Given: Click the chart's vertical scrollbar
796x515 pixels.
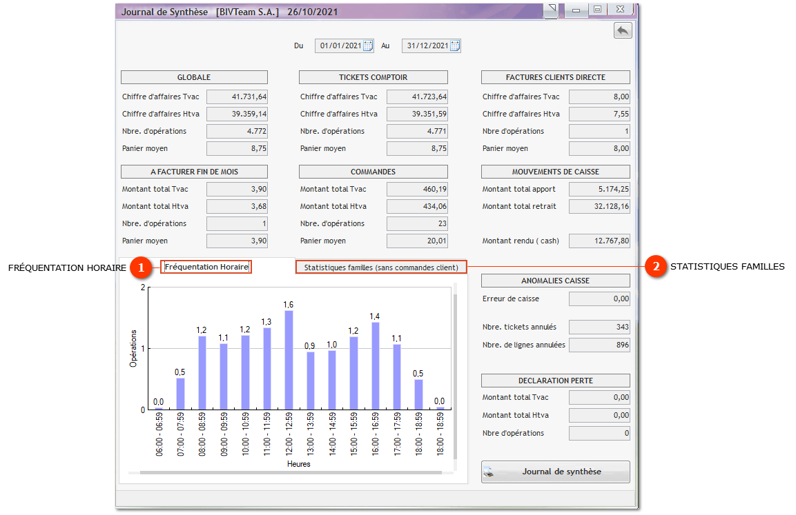Looking at the screenshot, I should point(454,376).
